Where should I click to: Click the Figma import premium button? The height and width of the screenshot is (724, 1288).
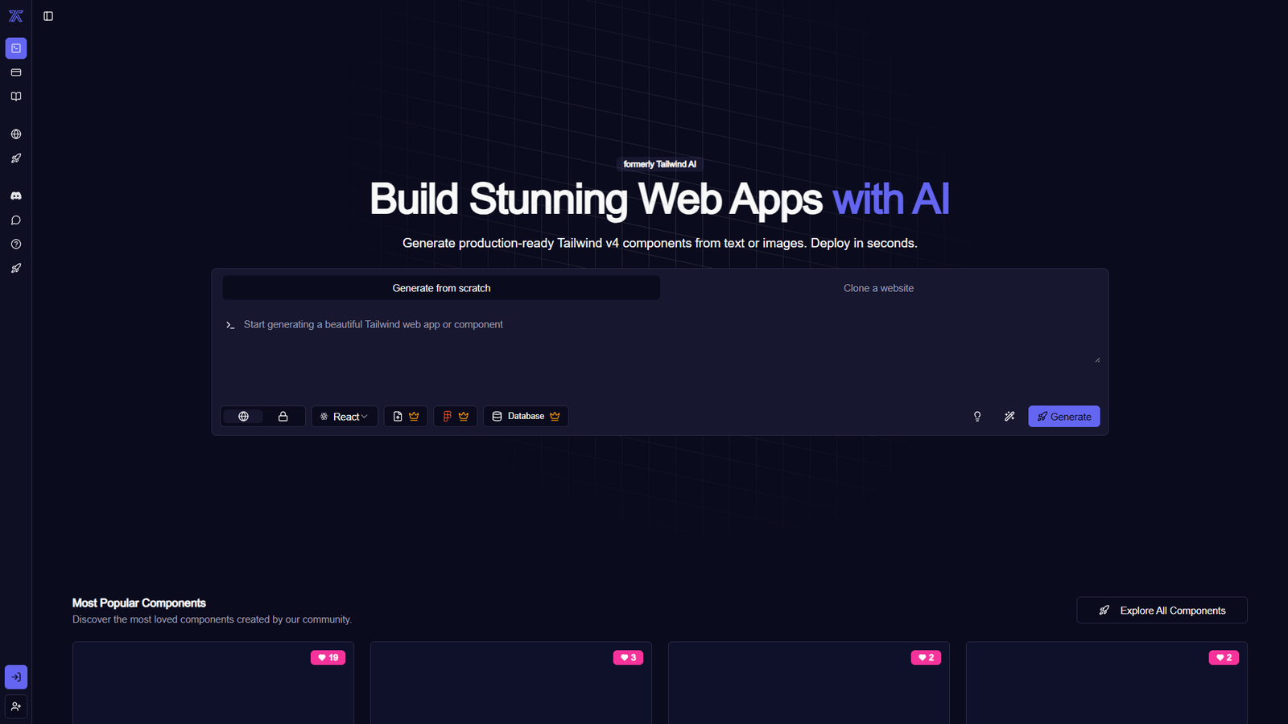pos(456,417)
